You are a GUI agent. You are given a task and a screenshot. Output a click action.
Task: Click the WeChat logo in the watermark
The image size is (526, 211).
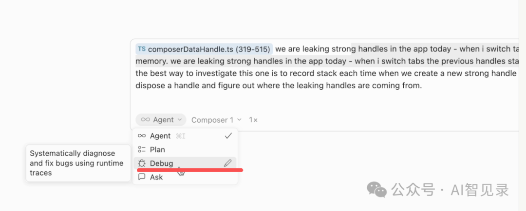pos(377,189)
